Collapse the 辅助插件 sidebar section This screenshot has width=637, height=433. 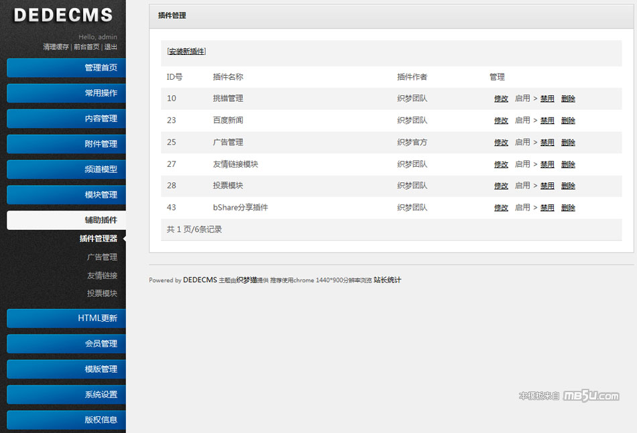67,220
